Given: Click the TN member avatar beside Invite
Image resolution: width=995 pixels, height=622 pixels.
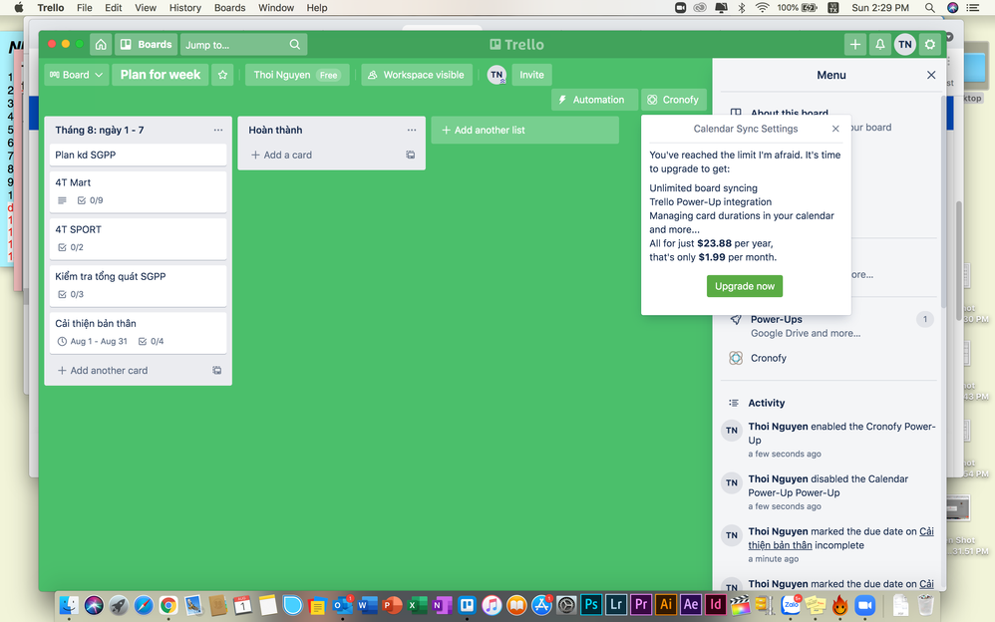Looking at the screenshot, I should (497, 75).
